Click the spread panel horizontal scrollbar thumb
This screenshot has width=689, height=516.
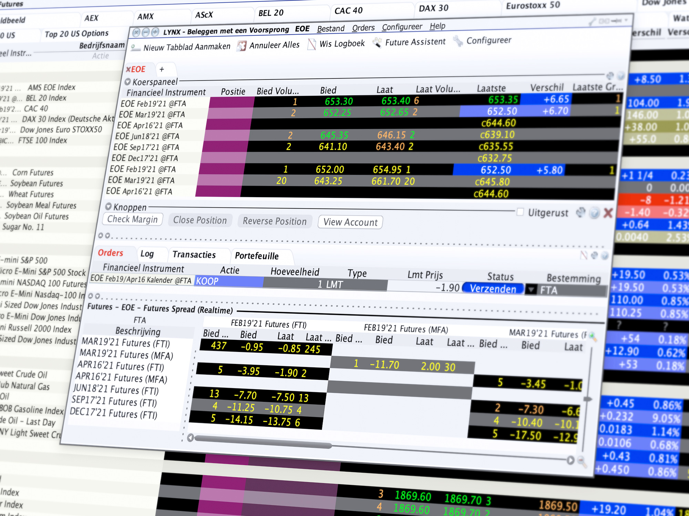pos(263,442)
